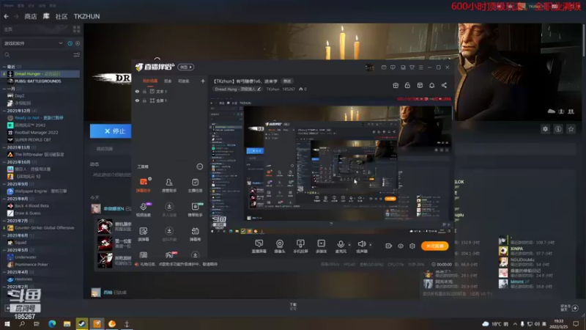Image resolution: width=586 pixels, height=330 pixels.
Task: Open streaming settings gear near 关闭直播
Action: (412, 246)
